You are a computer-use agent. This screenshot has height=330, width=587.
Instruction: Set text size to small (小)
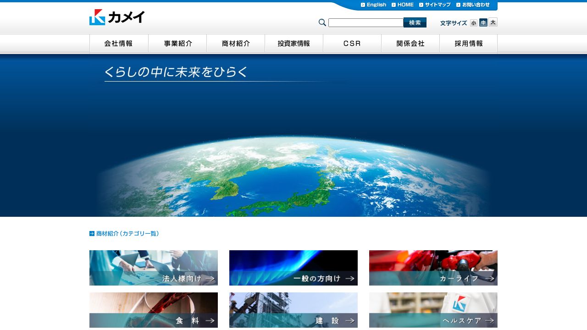tap(474, 23)
